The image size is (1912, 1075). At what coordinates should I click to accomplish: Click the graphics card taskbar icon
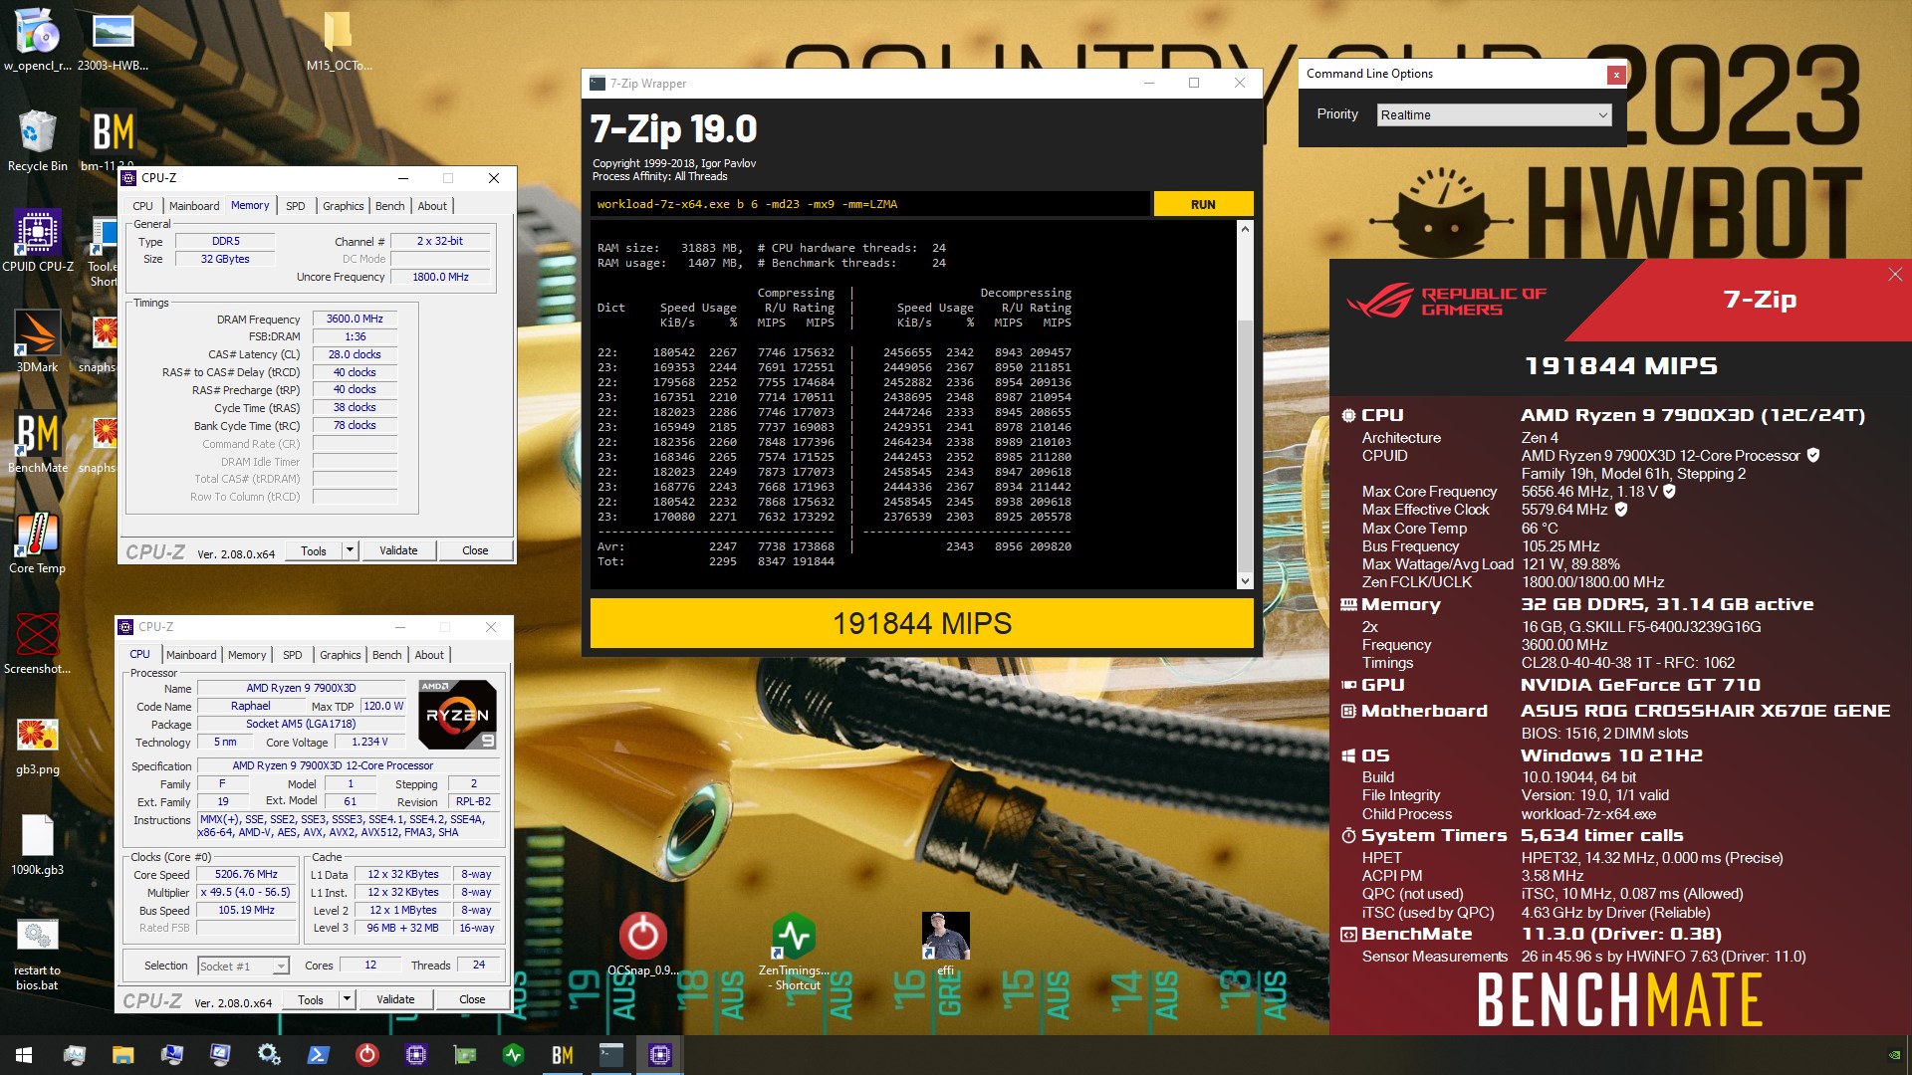tap(465, 1055)
